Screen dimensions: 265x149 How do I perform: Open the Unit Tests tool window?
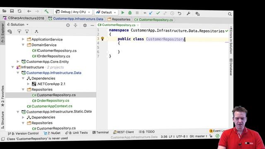(77, 133)
